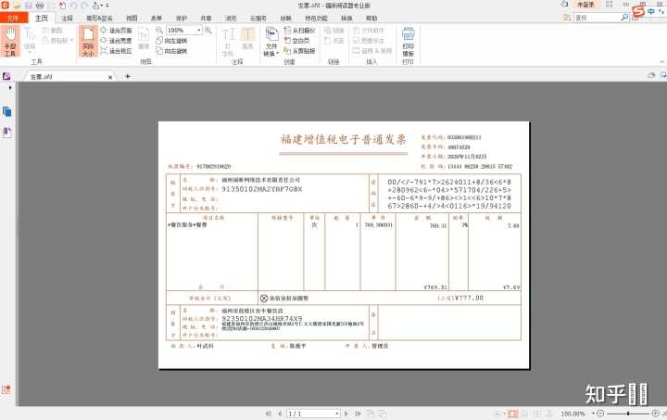Click invoice total ¥777.00 text
The width and height of the screenshot is (667, 420).
click(469, 298)
